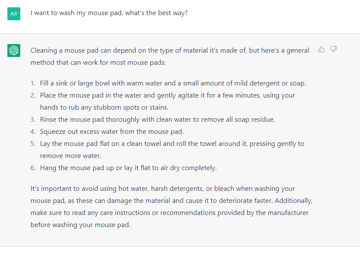
Task: Click the green AR user avatar
Action: [x=14, y=14]
